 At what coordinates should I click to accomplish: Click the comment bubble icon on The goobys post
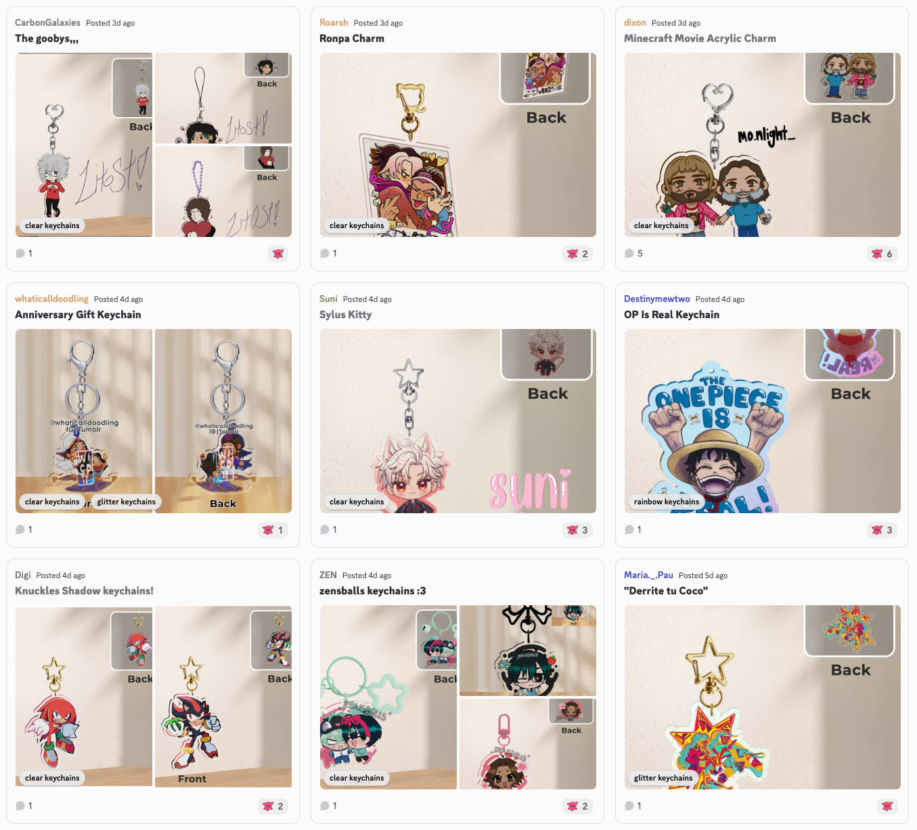(20, 253)
